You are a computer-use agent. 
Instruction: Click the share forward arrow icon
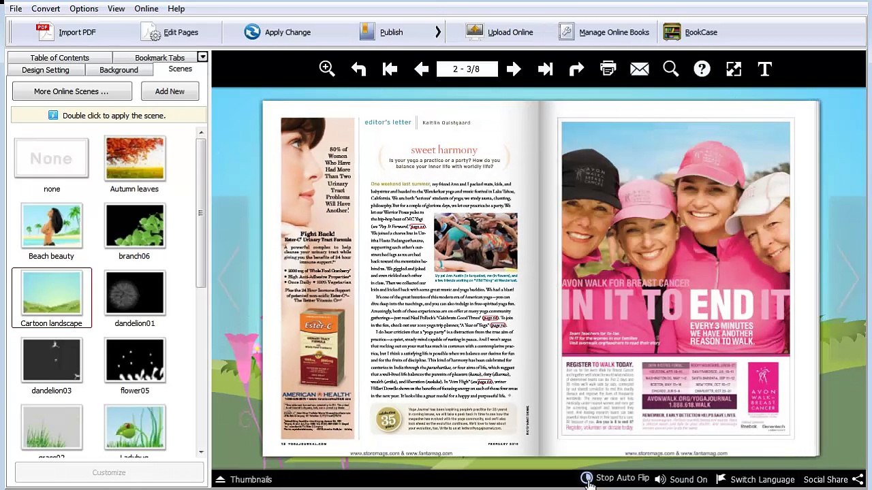[576, 69]
